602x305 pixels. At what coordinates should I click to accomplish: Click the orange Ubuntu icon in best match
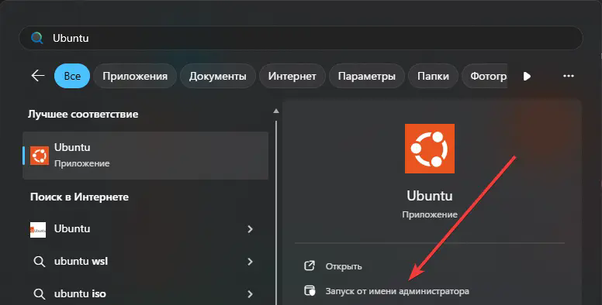[x=40, y=156]
